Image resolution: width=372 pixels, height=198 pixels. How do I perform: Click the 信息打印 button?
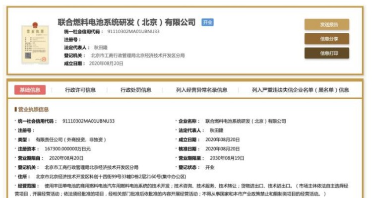(x=327, y=53)
